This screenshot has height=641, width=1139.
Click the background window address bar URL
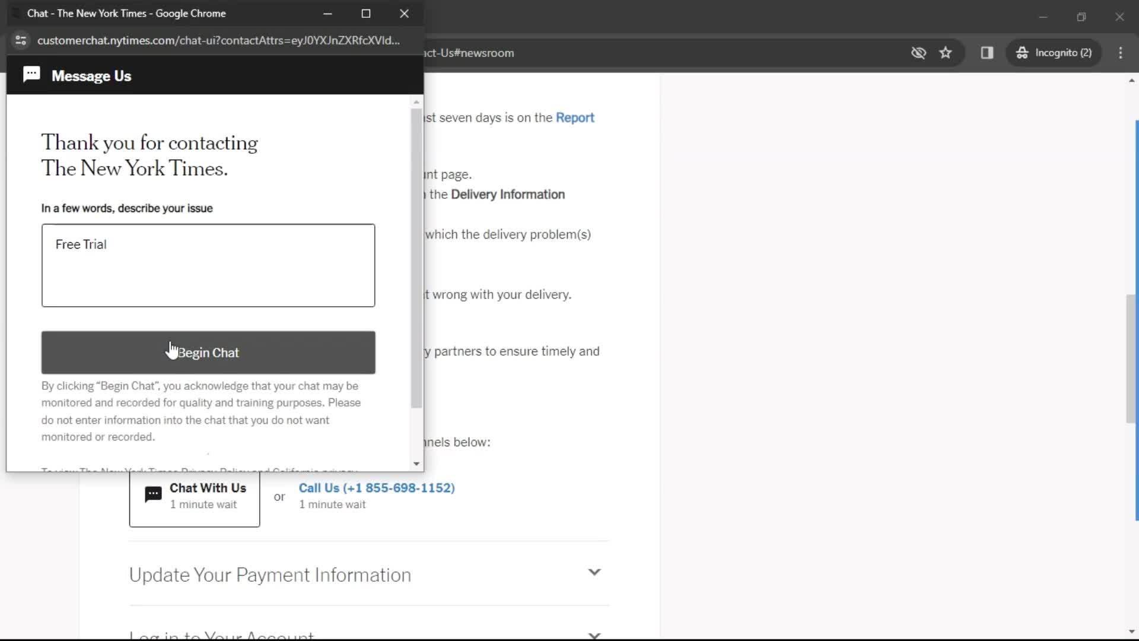pyautogui.click(x=469, y=53)
